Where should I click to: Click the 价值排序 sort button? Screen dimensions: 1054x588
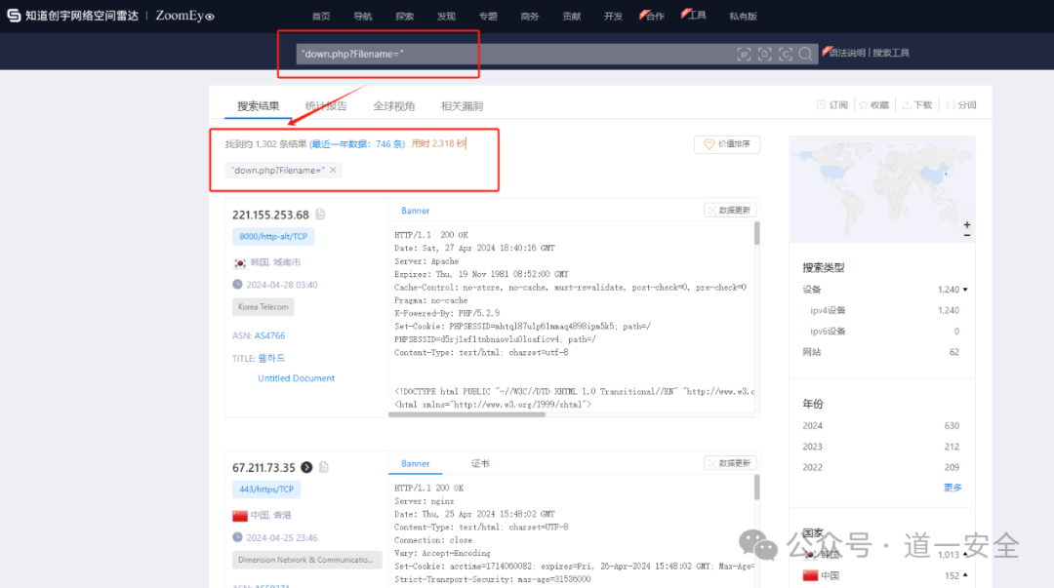(727, 144)
